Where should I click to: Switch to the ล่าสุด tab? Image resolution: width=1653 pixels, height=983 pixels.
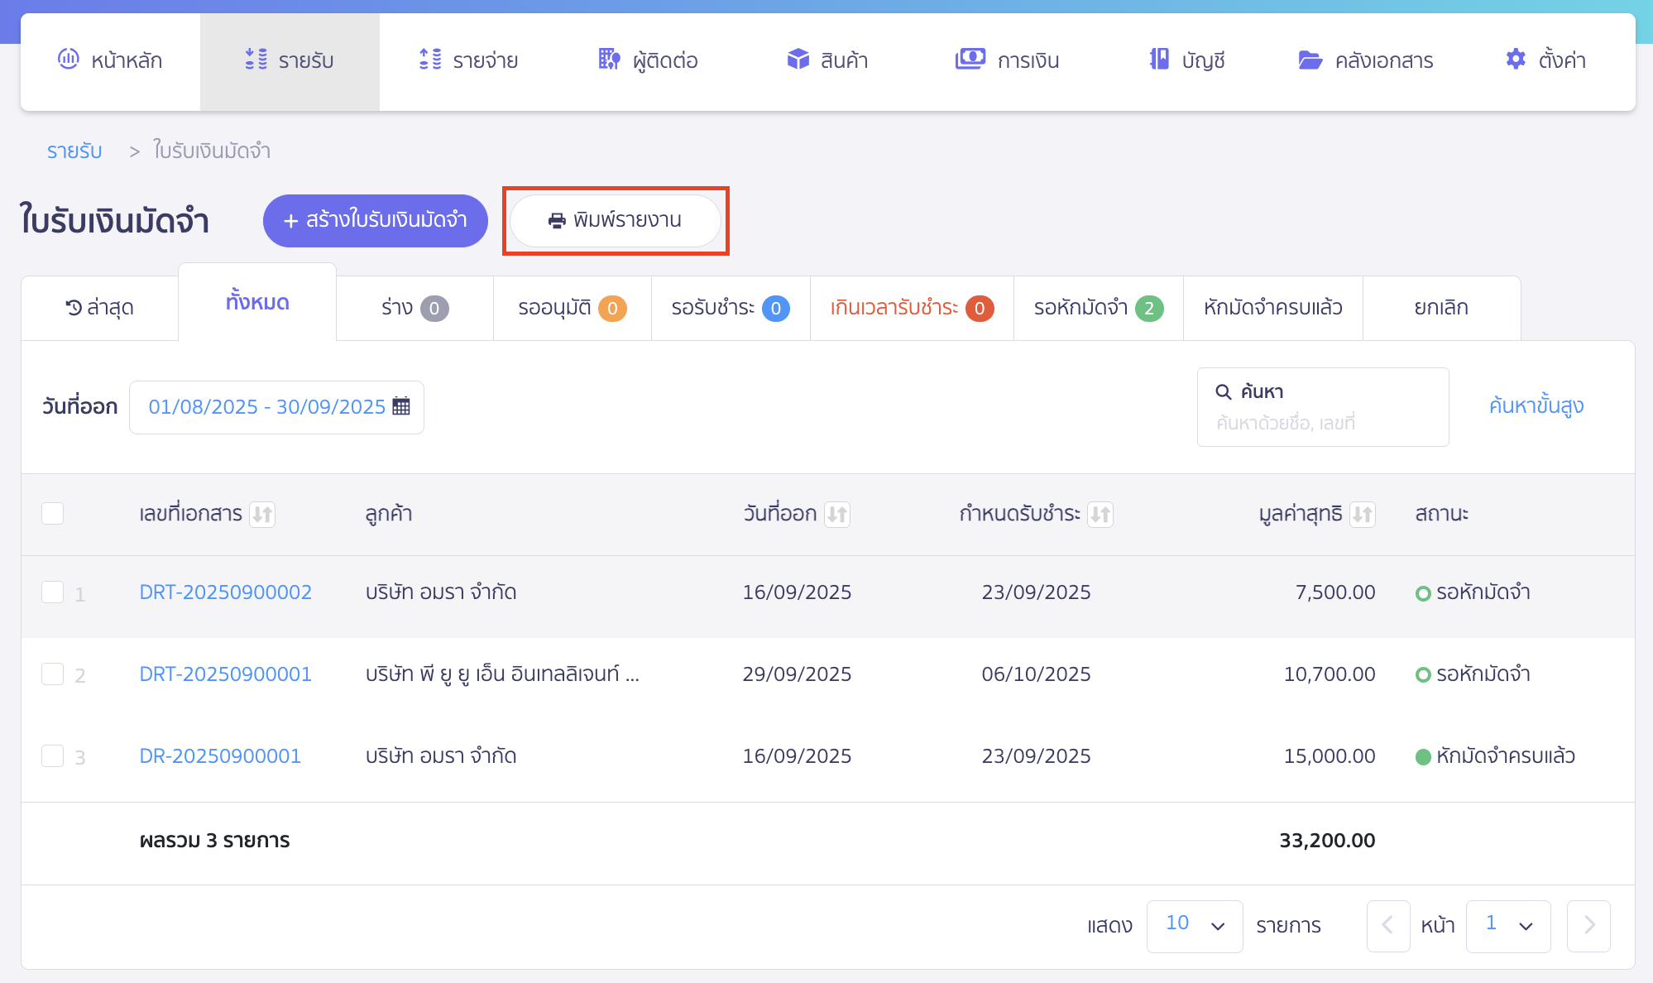pos(99,308)
